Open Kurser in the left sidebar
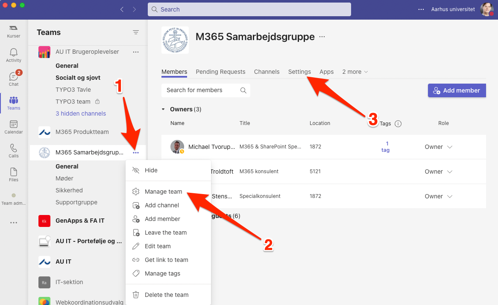Viewport: 498px width, 305px height. (13, 32)
